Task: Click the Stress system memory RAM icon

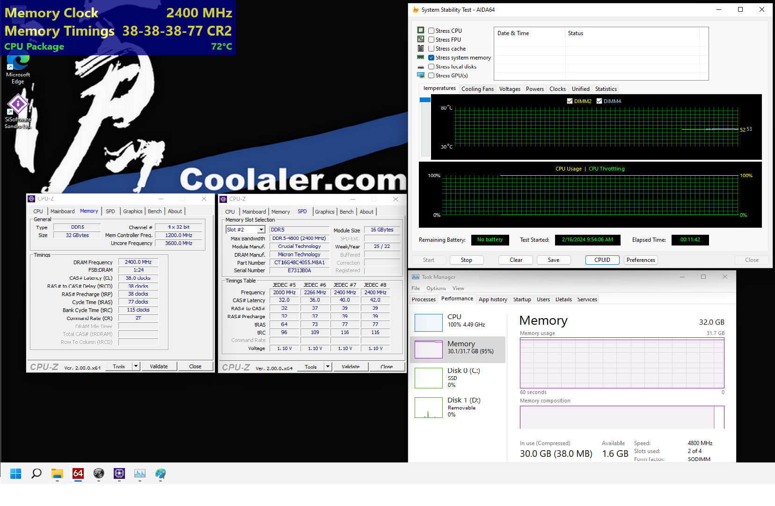Action: (x=421, y=57)
